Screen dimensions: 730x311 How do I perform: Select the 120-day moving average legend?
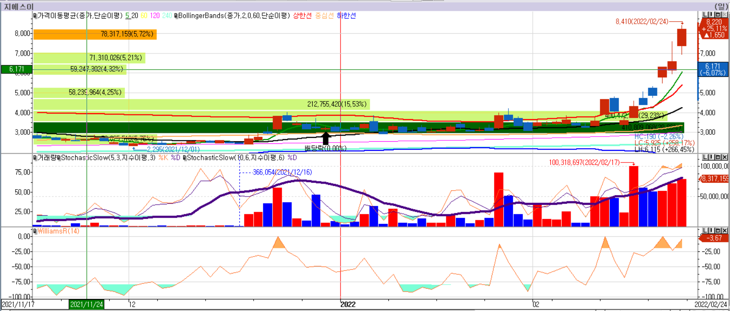point(155,16)
